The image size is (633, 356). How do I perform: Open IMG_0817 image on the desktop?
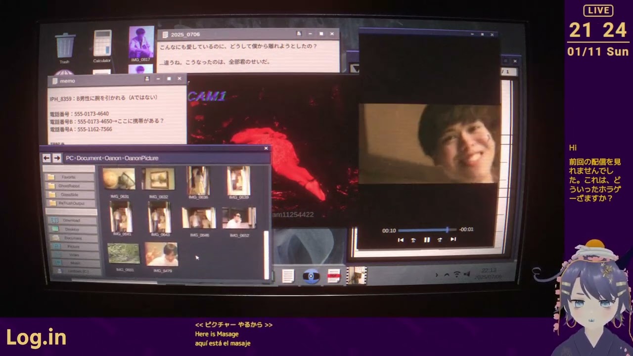(141, 42)
